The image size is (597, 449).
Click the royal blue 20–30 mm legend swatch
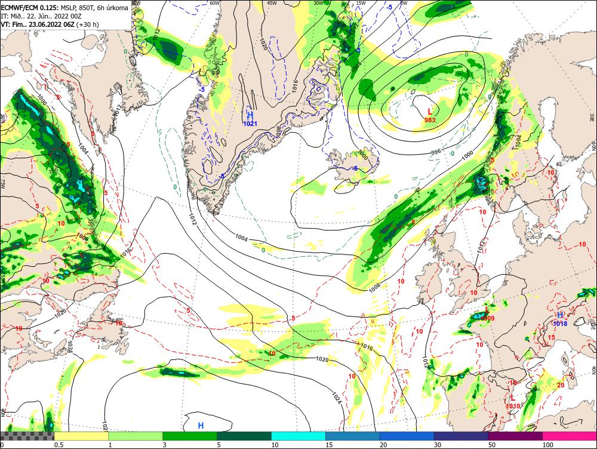coord(407,436)
